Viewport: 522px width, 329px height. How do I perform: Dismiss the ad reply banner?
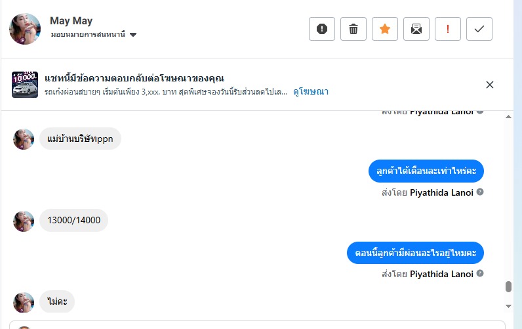tap(490, 85)
